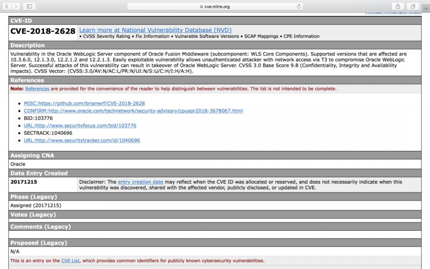430x269 pixels.
Task: Click the Date Entry Created header
Action: point(215,173)
